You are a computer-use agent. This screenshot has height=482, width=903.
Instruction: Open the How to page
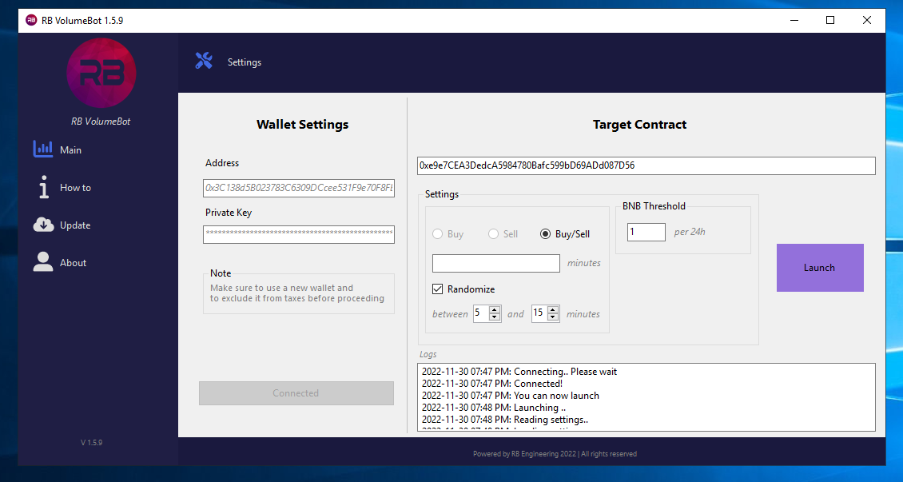75,188
